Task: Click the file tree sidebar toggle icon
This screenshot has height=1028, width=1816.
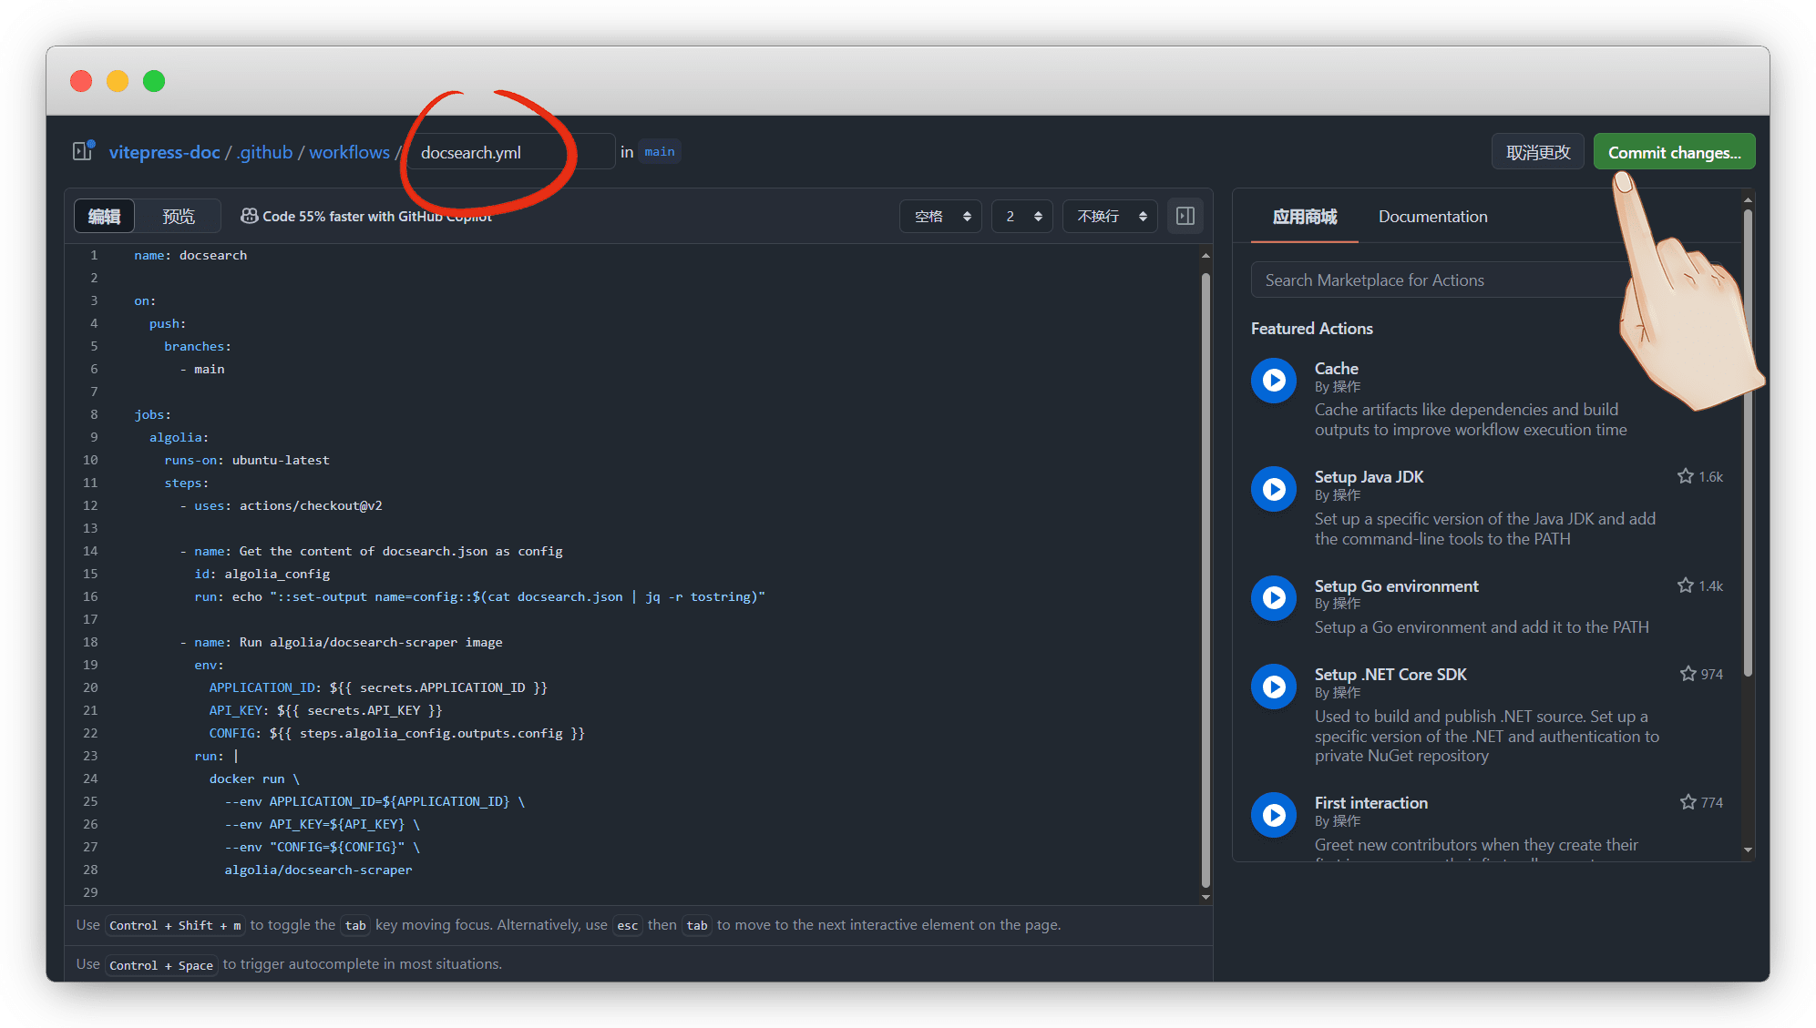Action: (83, 151)
